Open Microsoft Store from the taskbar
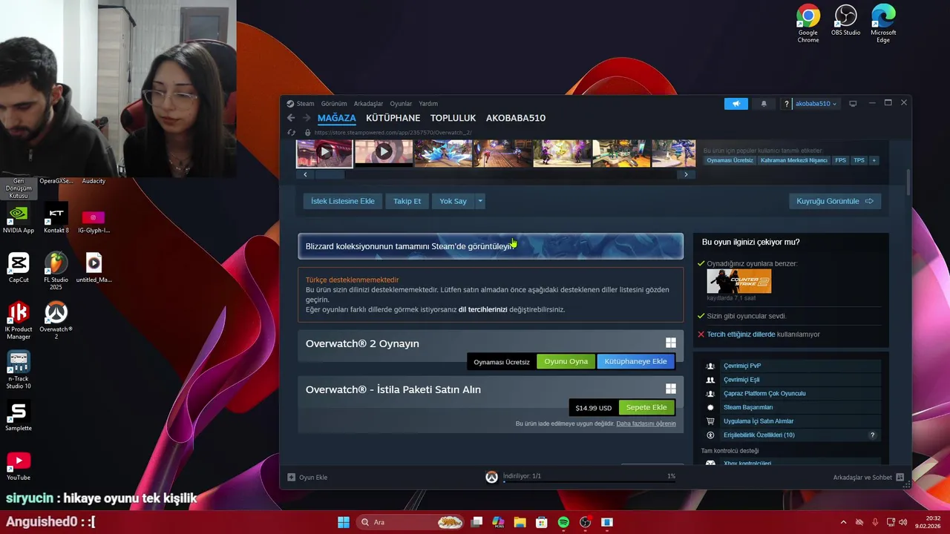Viewport: 950px width, 534px height. (542, 522)
